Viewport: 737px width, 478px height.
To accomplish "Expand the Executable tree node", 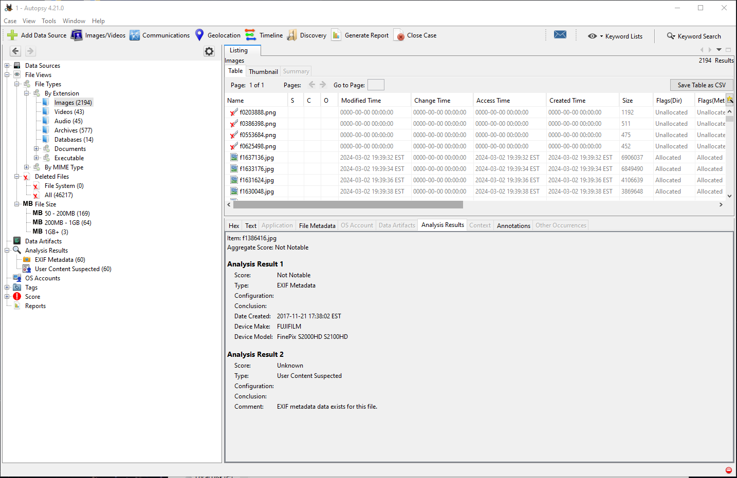I will click(36, 158).
